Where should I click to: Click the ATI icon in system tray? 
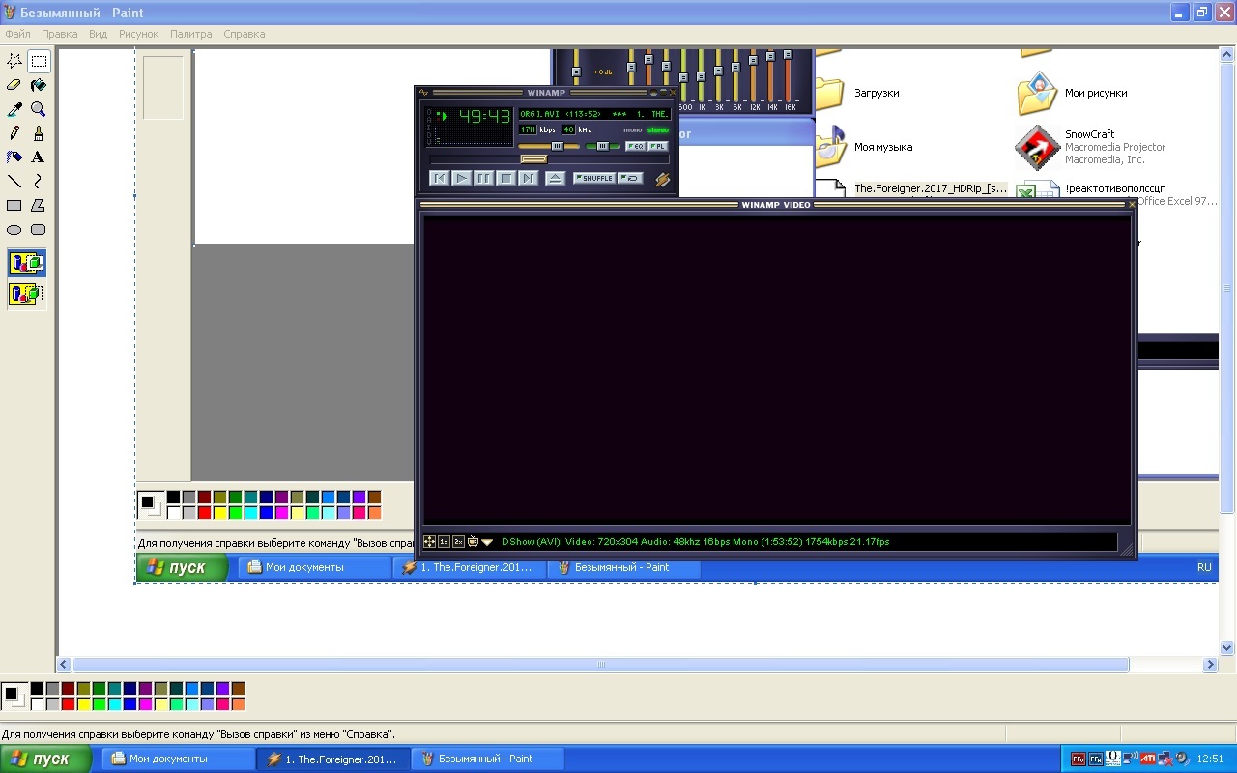(1148, 759)
